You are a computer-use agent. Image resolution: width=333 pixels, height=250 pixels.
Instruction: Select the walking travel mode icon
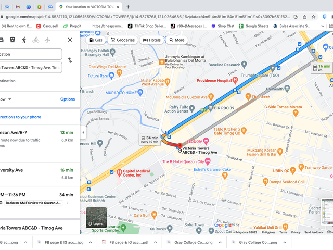click(x=24, y=40)
